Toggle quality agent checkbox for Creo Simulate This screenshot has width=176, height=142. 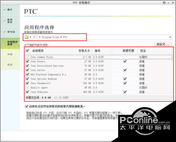125,92
